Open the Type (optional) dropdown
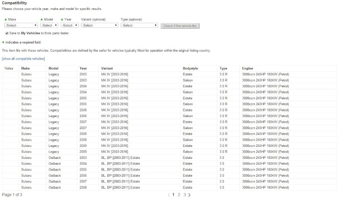The height and width of the screenshot is (201, 342). point(139,25)
